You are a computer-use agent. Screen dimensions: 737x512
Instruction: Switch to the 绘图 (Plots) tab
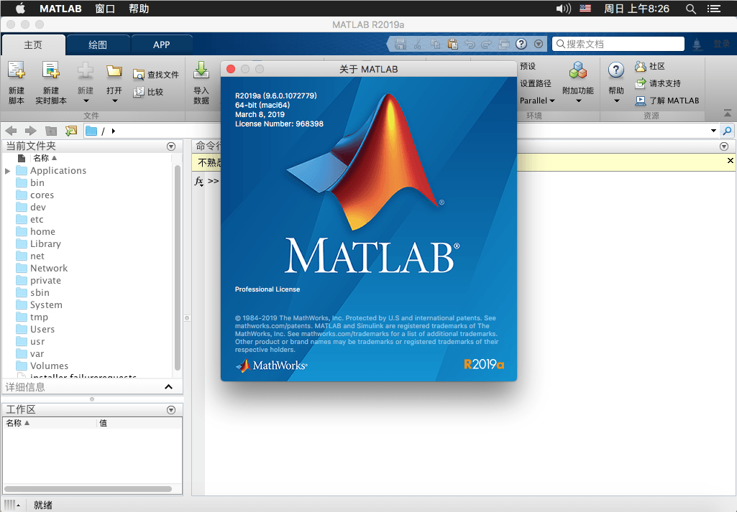pyautogui.click(x=98, y=45)
